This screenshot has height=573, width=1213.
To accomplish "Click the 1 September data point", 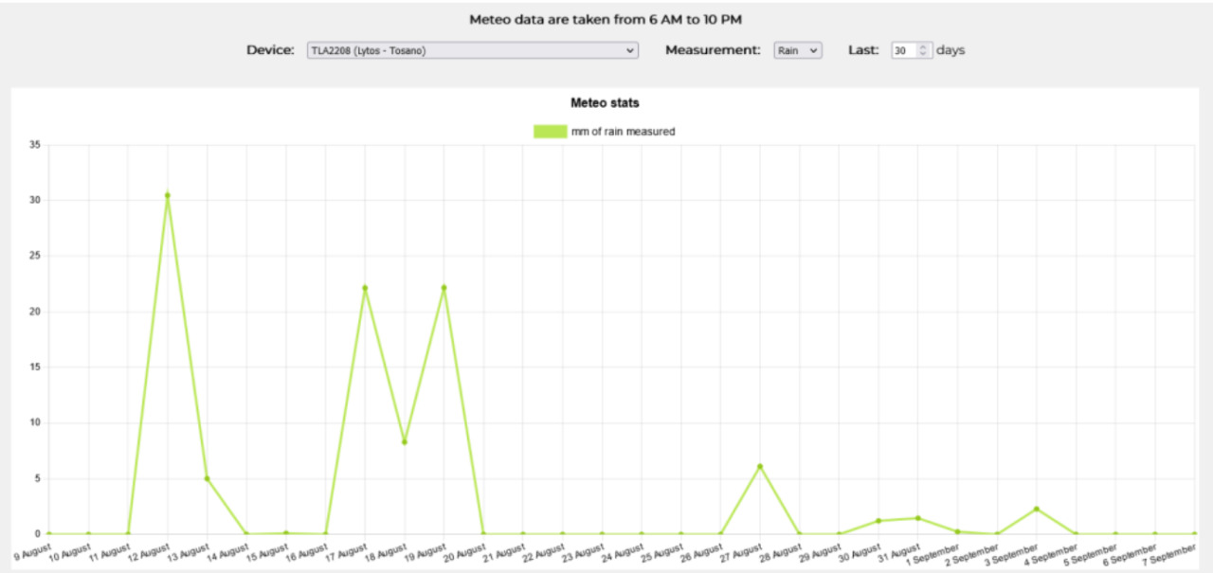I will pos(957,531).
